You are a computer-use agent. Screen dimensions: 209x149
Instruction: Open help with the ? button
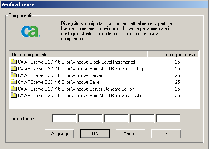[166, 134]
